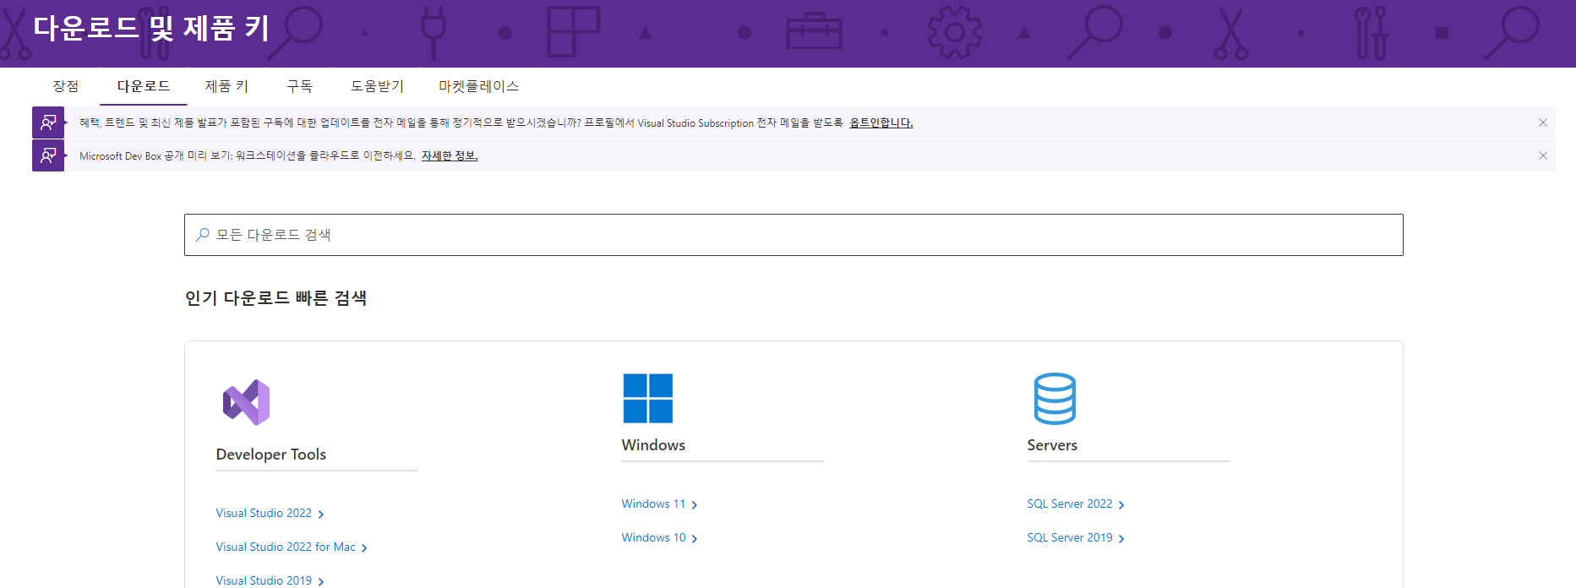
Task: Open the 마켓플레이스 tab
Action: click(478, 86)
